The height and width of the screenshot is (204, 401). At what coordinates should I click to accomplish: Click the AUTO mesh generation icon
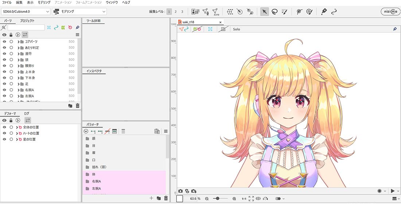(x=215, y=12)
